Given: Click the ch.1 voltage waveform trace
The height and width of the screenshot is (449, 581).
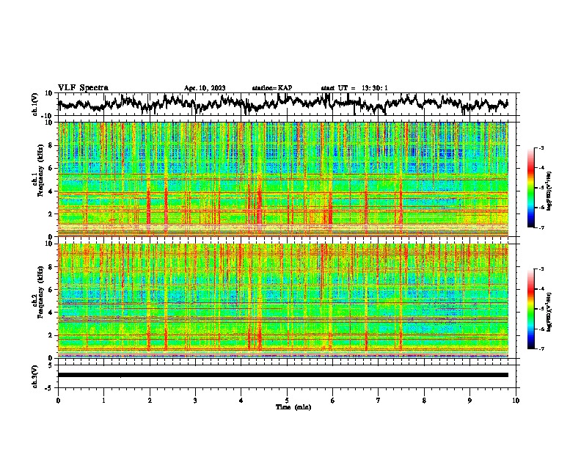Looking at the screenshot, I should tap(282, 103).
